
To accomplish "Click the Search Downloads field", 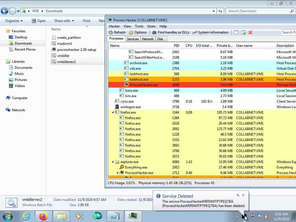I will (x=260, y=11).
